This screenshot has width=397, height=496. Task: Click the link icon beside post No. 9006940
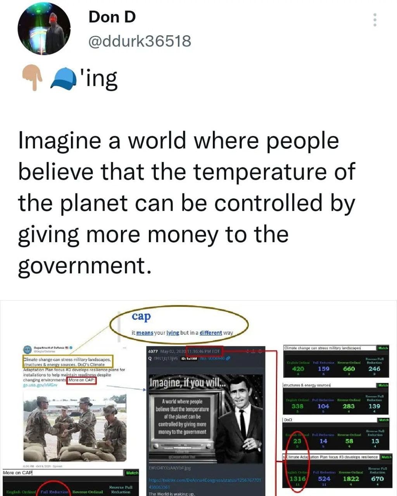(x=228, y=358)
